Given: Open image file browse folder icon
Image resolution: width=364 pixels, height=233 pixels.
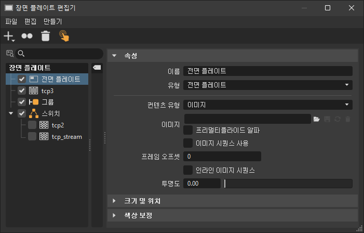Looking at the screenshot, I should click(x=317, y=119).
